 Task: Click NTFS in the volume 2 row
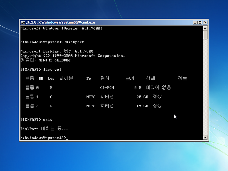point(91,106)
